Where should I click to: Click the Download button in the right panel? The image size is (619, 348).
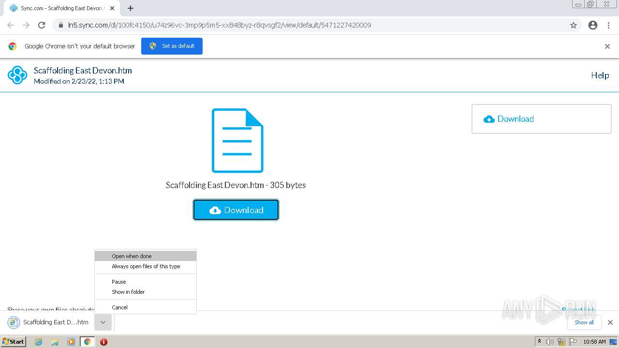click(x=541, y=119)
